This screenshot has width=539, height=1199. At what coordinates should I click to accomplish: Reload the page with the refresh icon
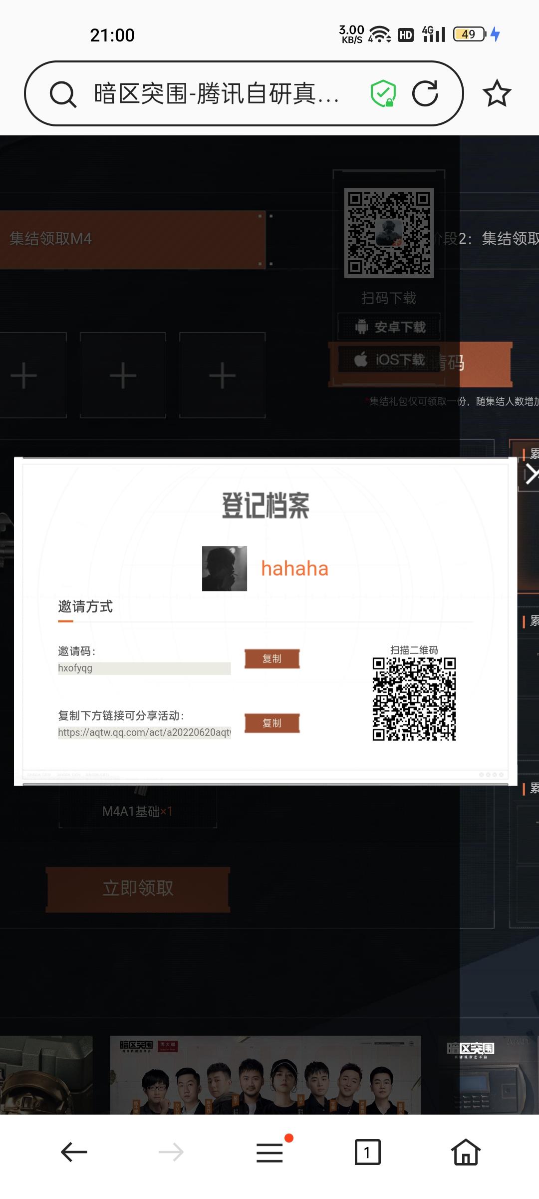[x=425, y=93]
